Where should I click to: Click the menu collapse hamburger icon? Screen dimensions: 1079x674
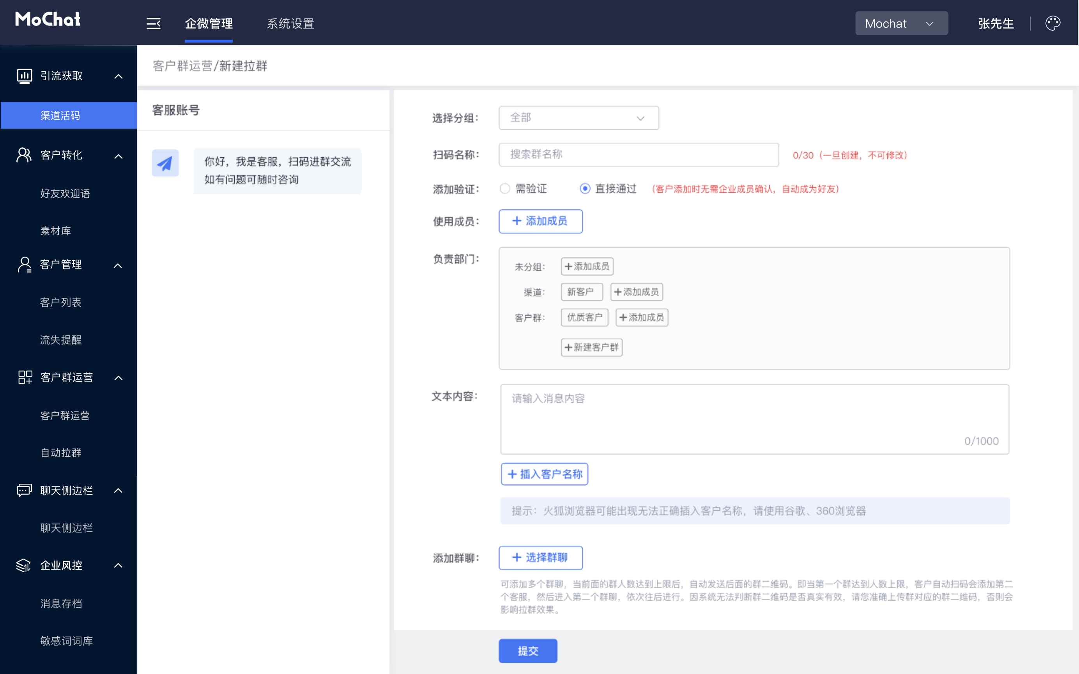pos(153,24)
